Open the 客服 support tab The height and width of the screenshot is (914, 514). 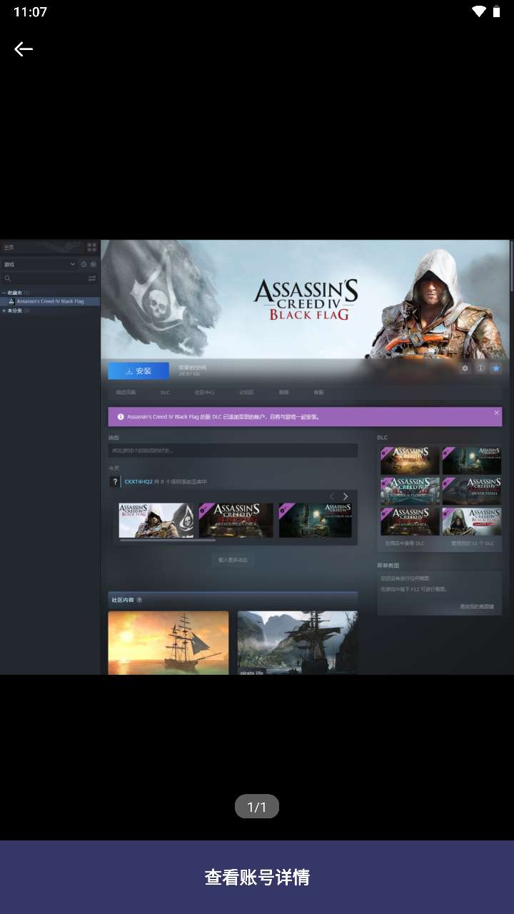(x=318, y=393)
